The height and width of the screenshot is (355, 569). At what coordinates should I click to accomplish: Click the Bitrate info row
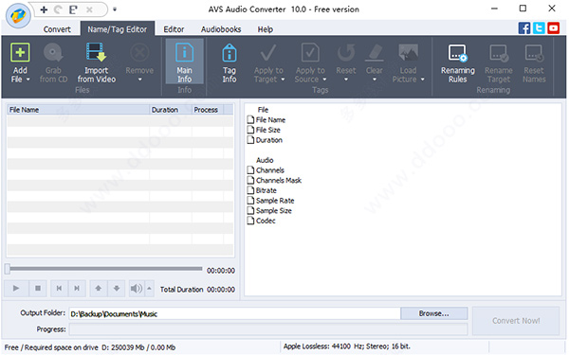pos(262,190)
